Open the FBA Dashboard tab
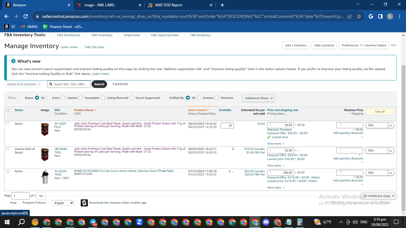The image size is (406, 228). click(x=69, y=35)
